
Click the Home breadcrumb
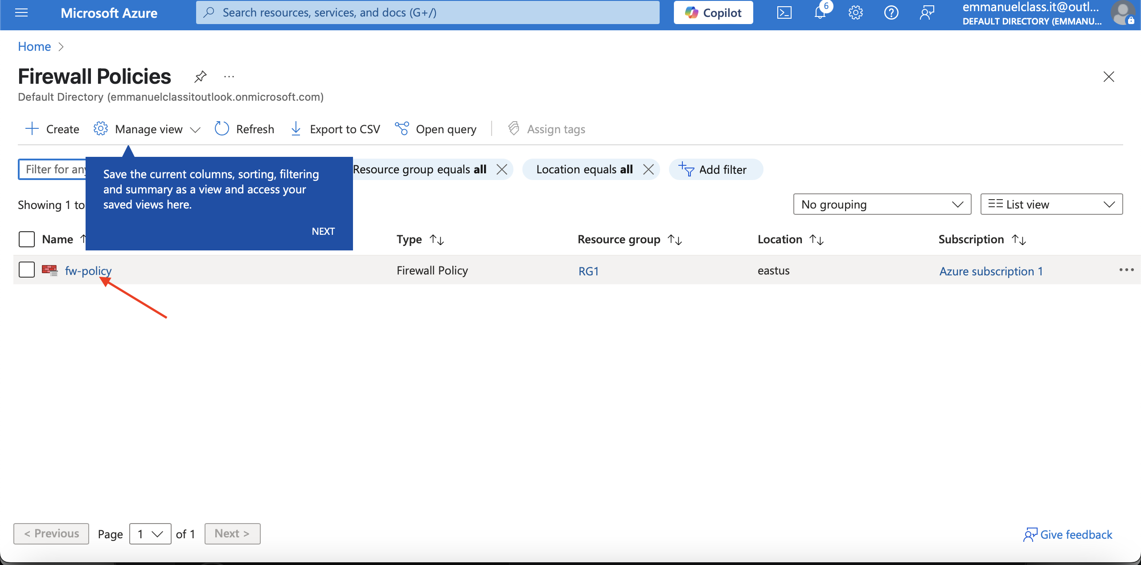[x=34, y=46]
